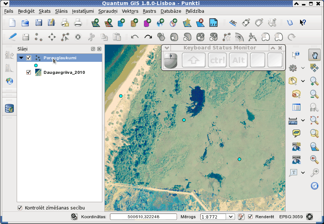Click the Redo arrow icon
Image resolution: width=324 pixels, height=224 pixels.
pyautogui.click(x=148, y=37)
